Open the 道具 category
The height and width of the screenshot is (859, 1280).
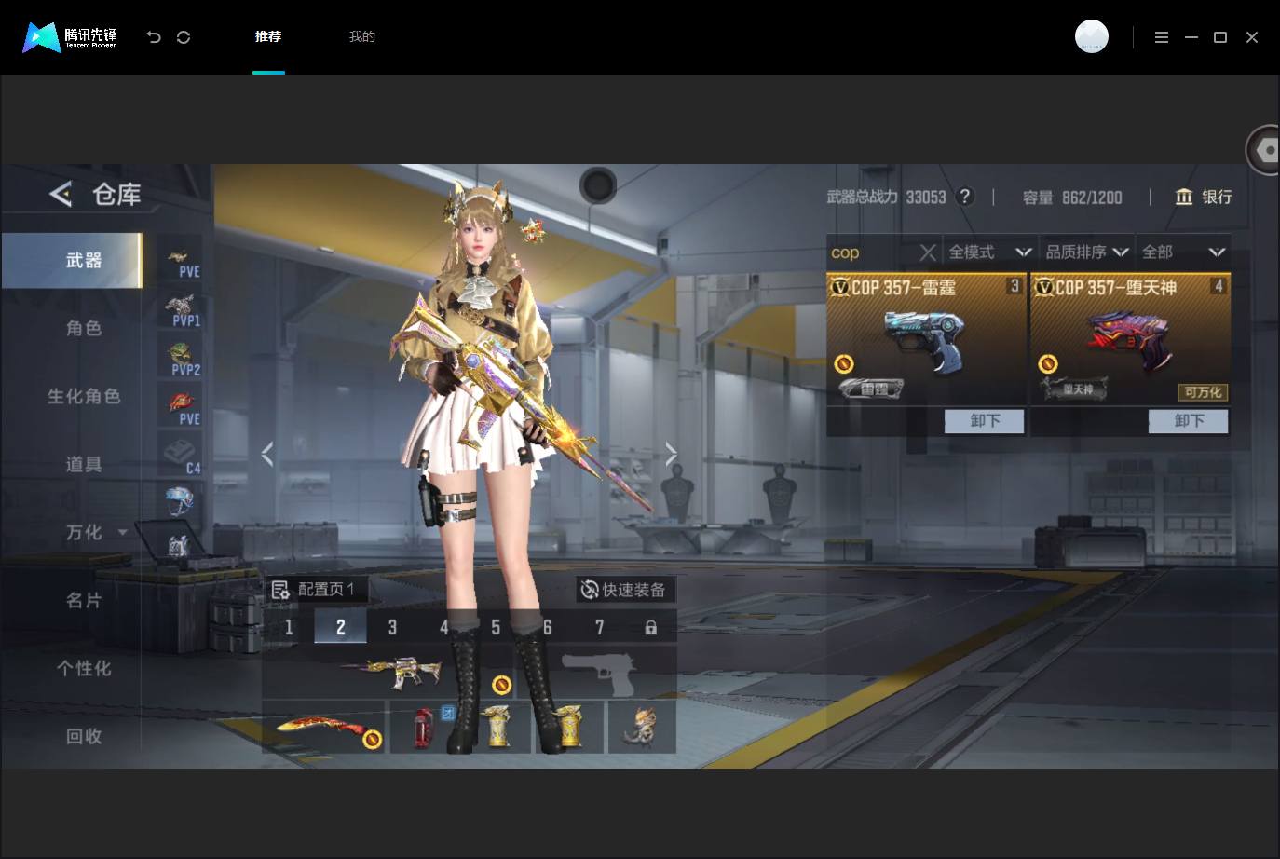click(x=84, y=464)
